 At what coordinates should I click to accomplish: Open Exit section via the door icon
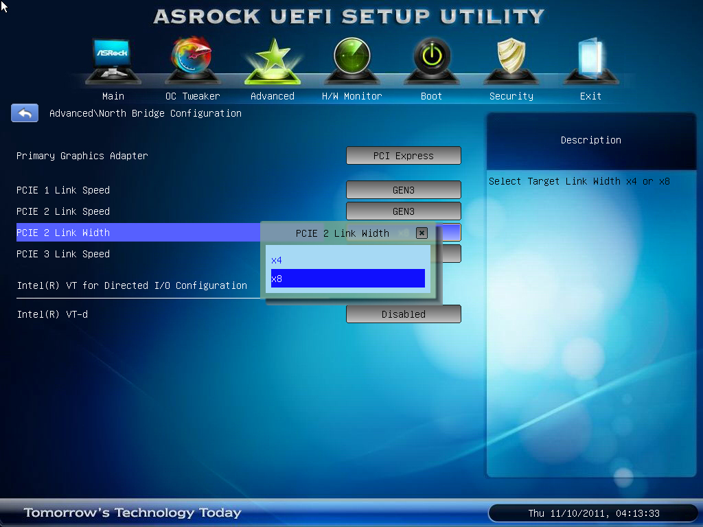point(591,61)
